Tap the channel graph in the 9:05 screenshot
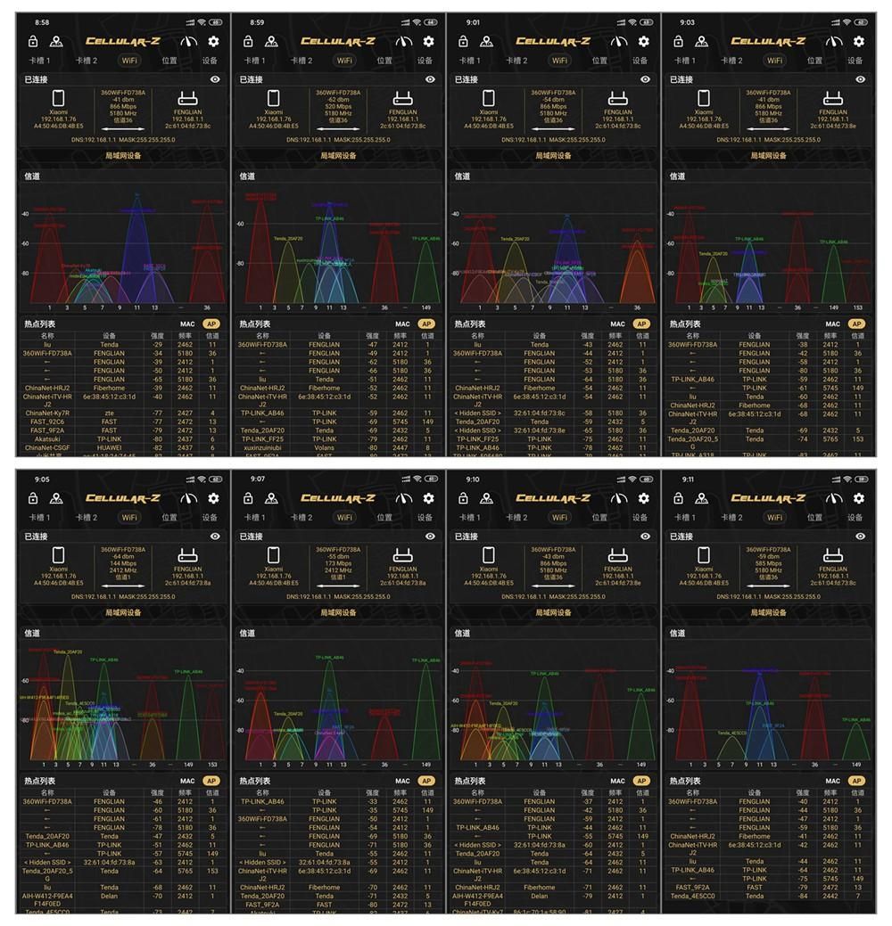Viewport: 892px width, 926px height. (123, 705)
